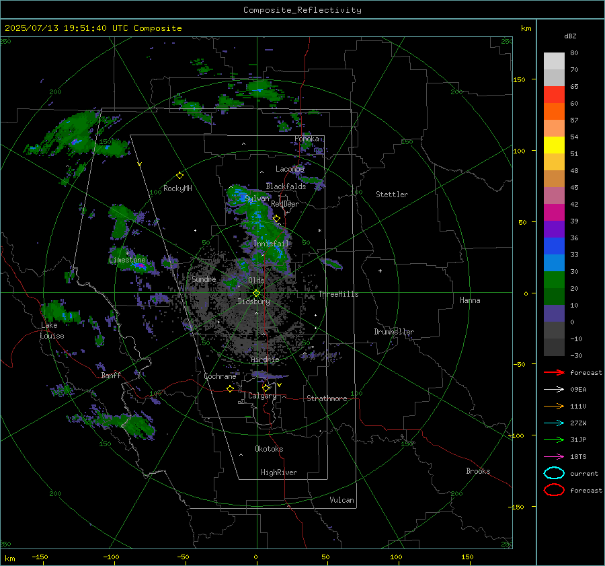The width and height of the screenshot is (605, 566).
Task: Click the purple swatch between 39 and 36
Action: [x=554, y=229]
